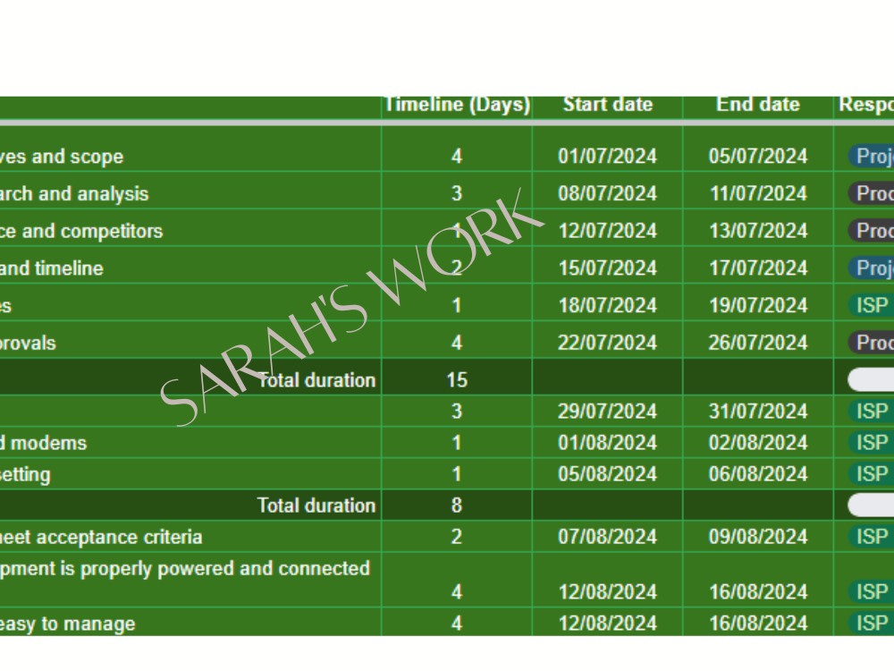Open ISP dropdown chip in 07/08/2024 row
This screenshot has height=671, width=894.
coord(871,536)
